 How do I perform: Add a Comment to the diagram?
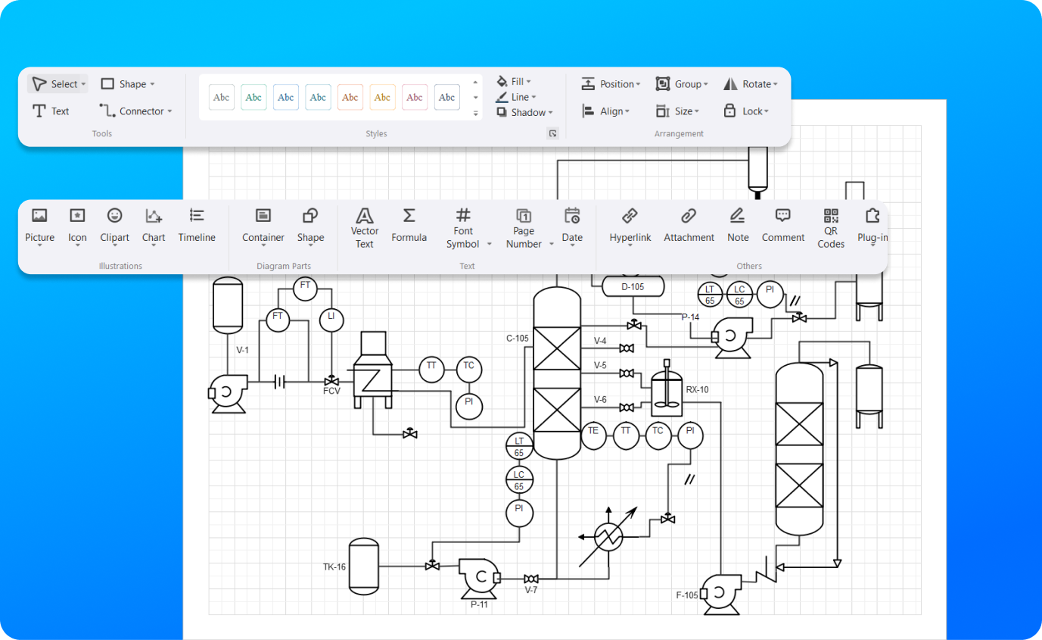pos(782,226)
